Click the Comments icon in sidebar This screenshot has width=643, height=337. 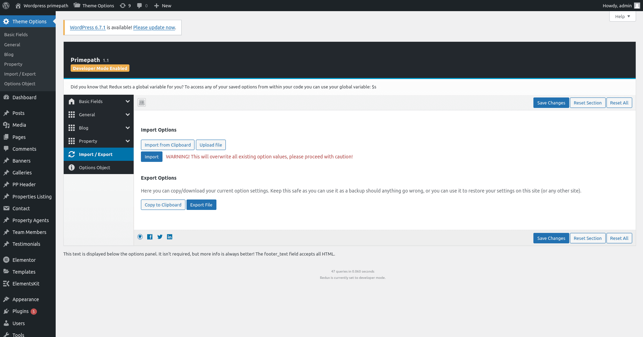6,149
